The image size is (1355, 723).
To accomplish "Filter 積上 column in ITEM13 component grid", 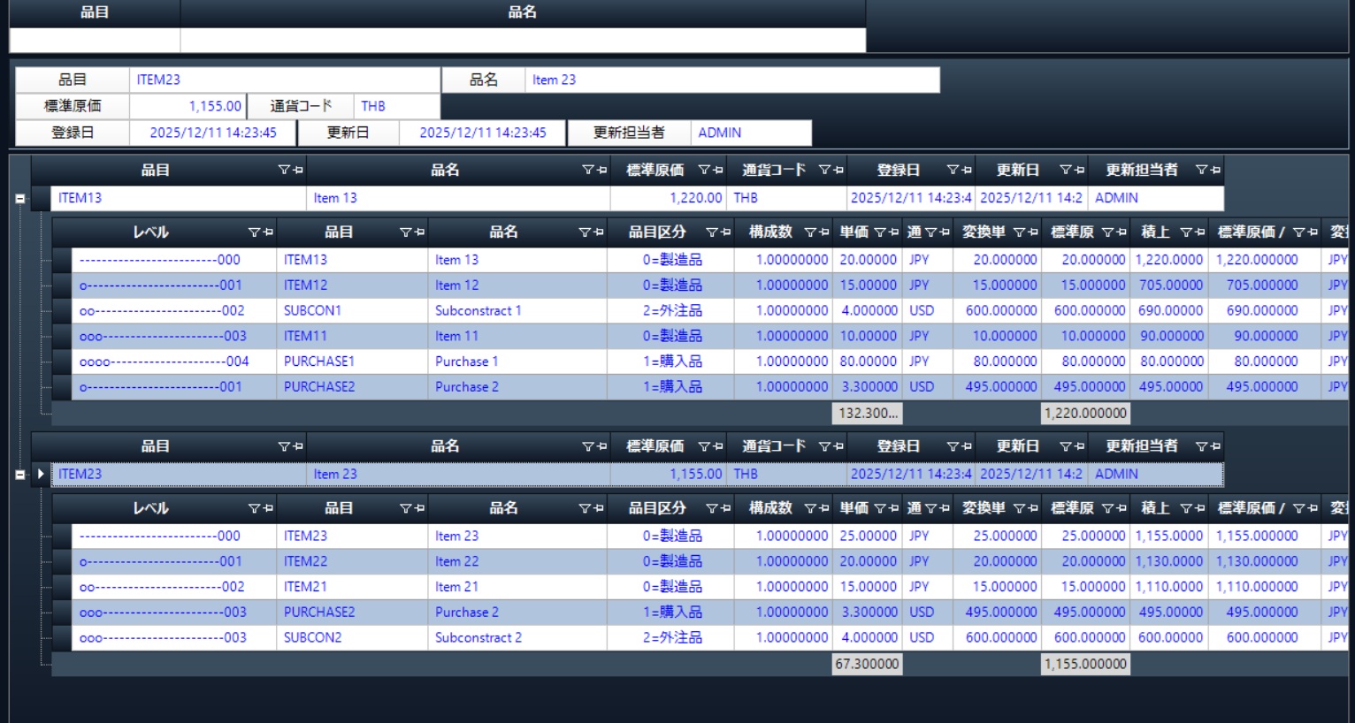I will 1186,232.
